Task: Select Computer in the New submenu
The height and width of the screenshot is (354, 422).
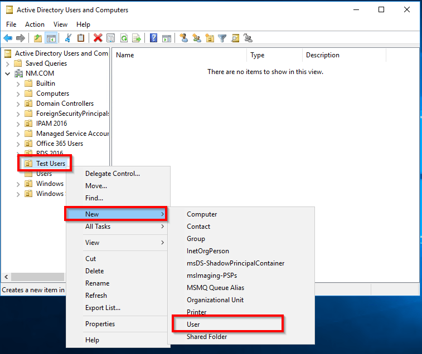Action: [241, 214]
